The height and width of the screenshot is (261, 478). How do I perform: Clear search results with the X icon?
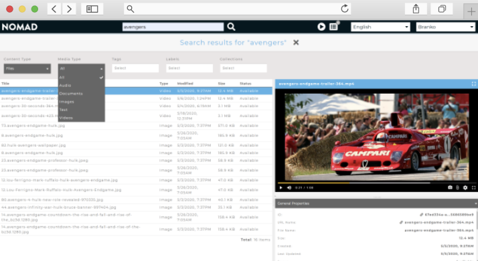(x=296, y=43)
